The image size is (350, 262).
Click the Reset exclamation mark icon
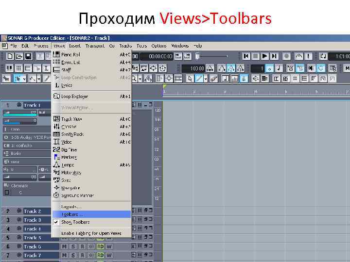[x=309, y=56]
